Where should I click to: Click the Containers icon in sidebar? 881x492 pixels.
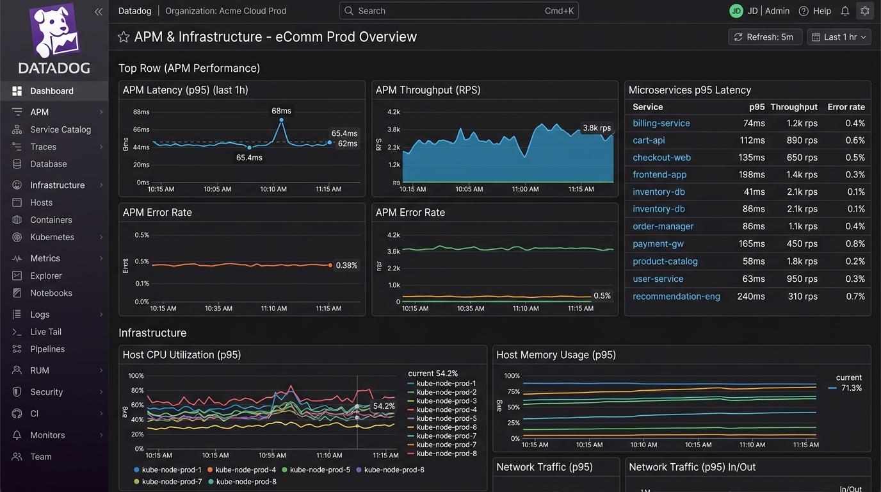(x=17, y=220)
